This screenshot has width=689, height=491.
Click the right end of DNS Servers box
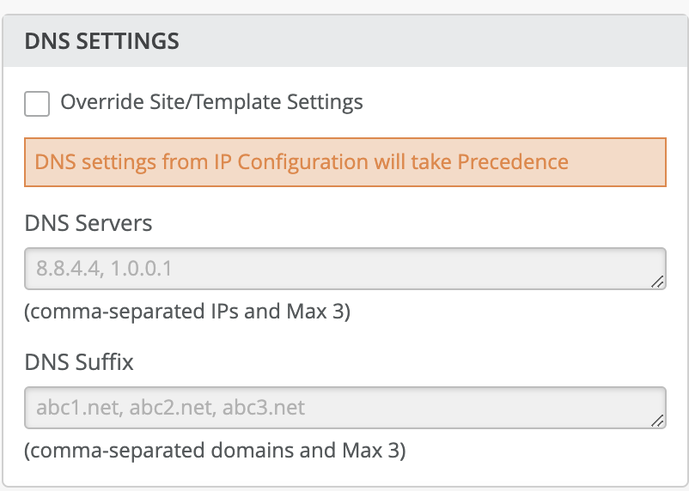click(x=636, y=270)
